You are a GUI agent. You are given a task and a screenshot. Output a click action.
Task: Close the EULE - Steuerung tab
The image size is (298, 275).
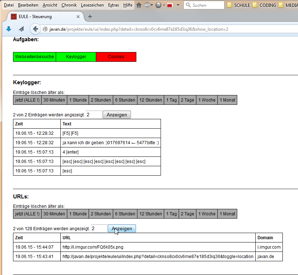point(78,17)
